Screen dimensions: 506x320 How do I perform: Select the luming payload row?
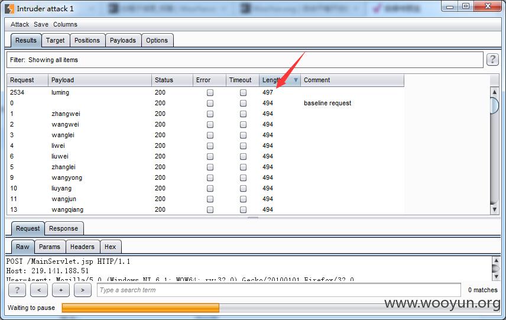[205, 92]
